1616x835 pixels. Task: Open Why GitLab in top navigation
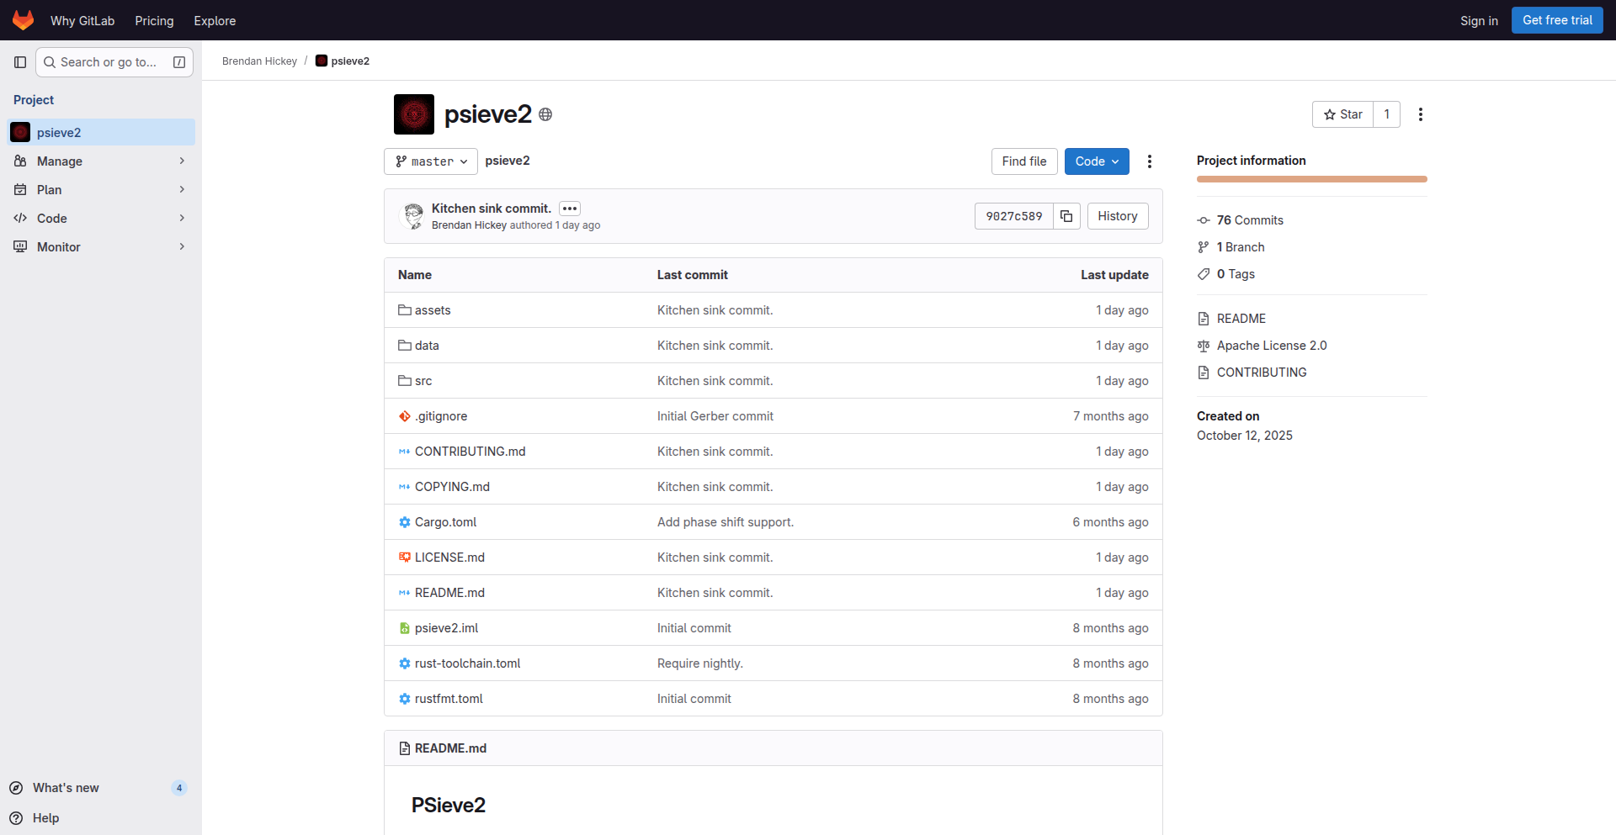tap(82, 21)
